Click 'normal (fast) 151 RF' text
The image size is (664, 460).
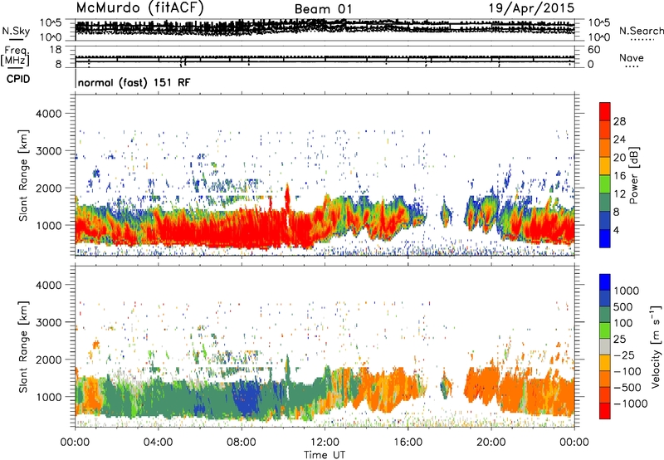tap(134, 82)
